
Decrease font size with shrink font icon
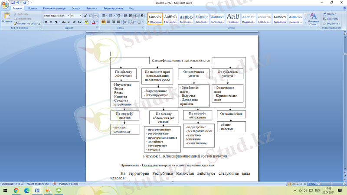pos(90,16)
